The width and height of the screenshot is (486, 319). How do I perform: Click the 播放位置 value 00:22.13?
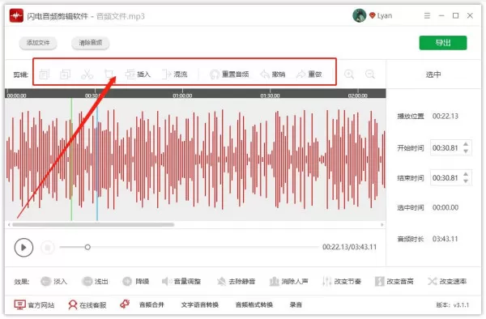(446, 116)
